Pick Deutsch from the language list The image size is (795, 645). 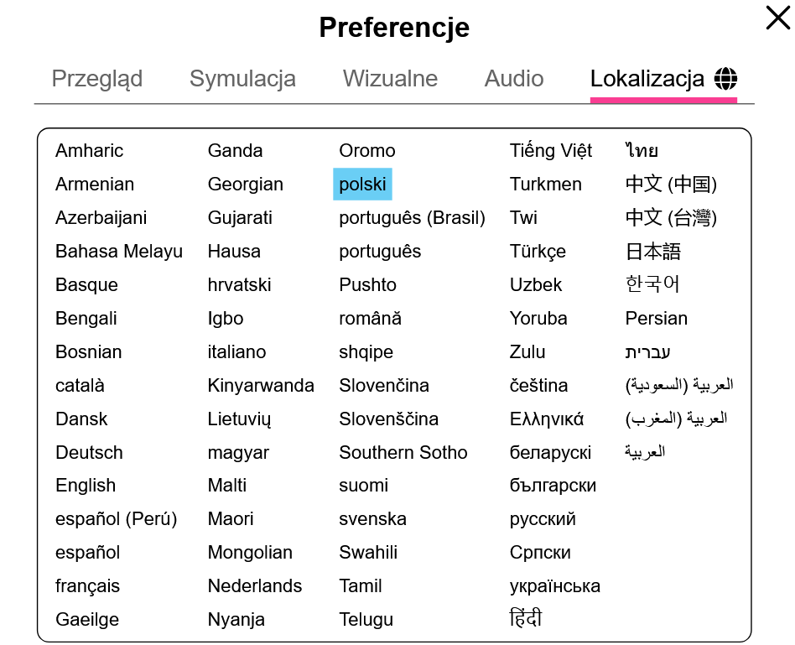89,453
